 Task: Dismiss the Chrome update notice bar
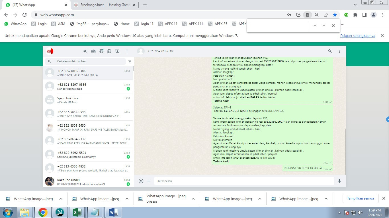tap(382, 35)
